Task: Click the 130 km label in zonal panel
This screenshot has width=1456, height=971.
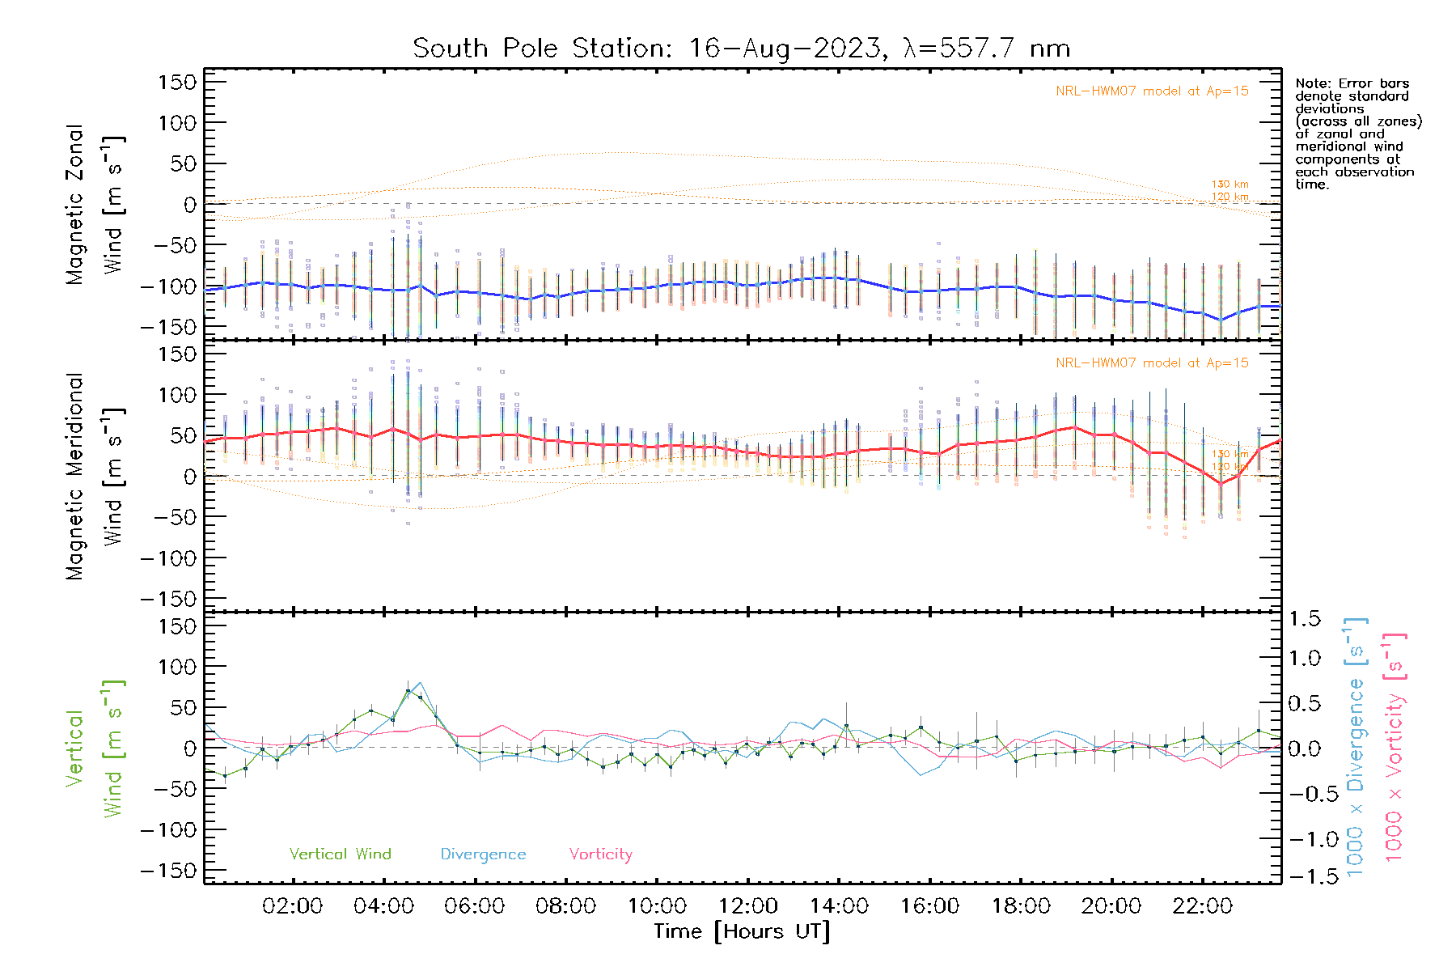Action: (1230, 184)
